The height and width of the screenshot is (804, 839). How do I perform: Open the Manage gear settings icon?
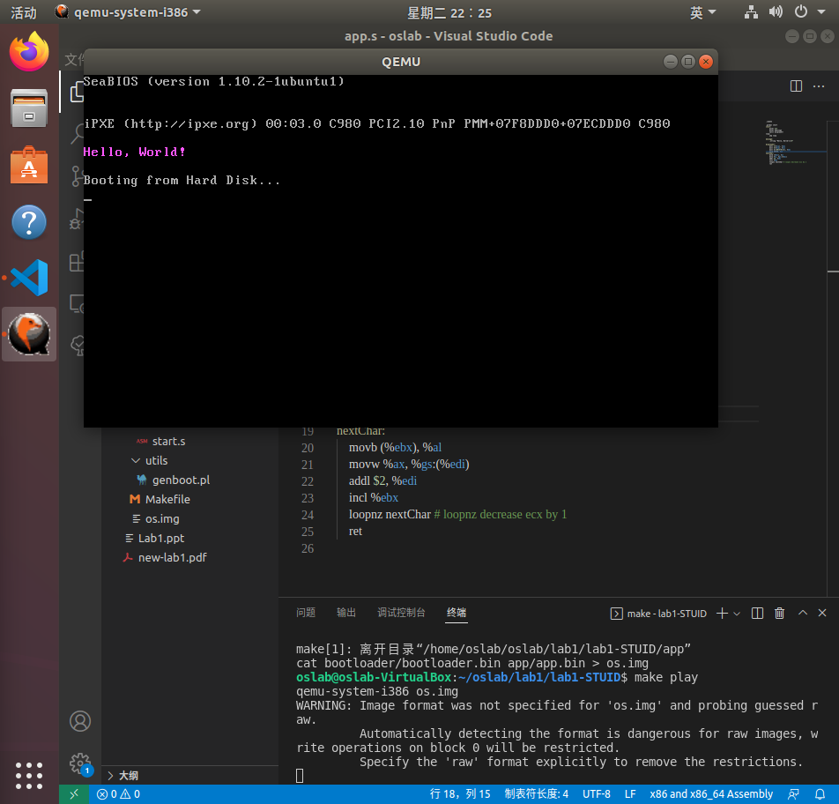tap(80, 763)
